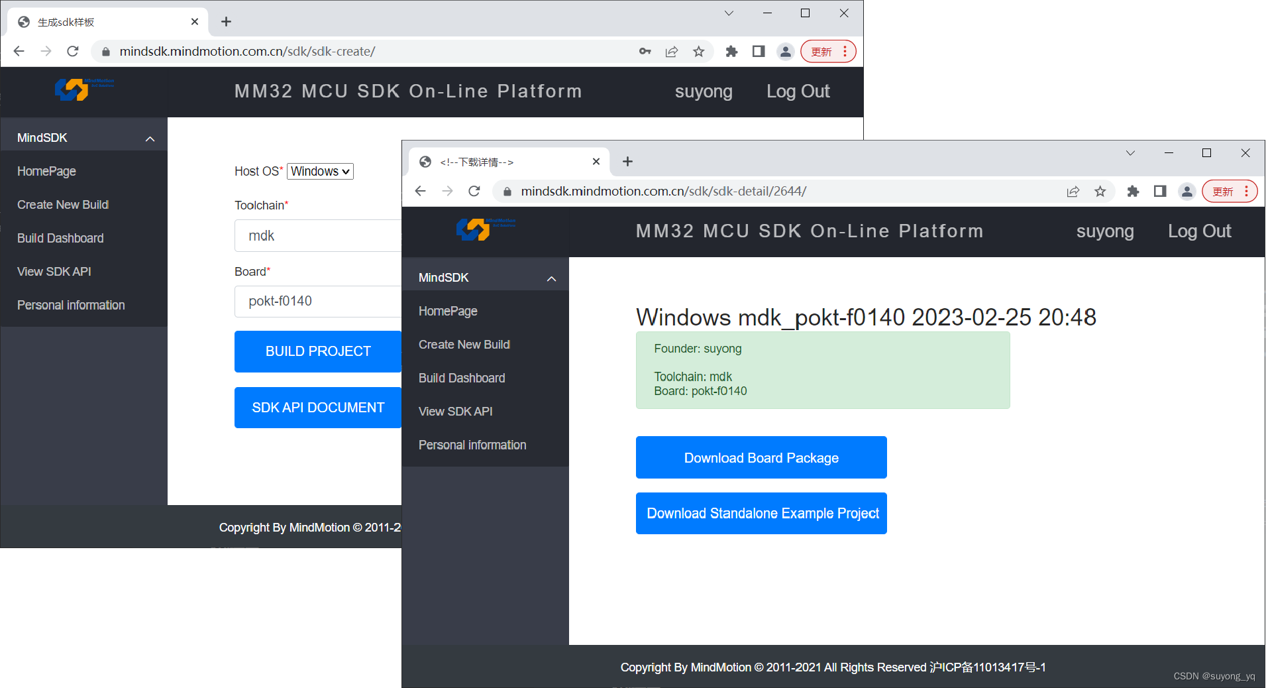Click suyong username in rear window header
Image resolution: width=1266 pixels, height=688 pixels.
pos(704,91)
